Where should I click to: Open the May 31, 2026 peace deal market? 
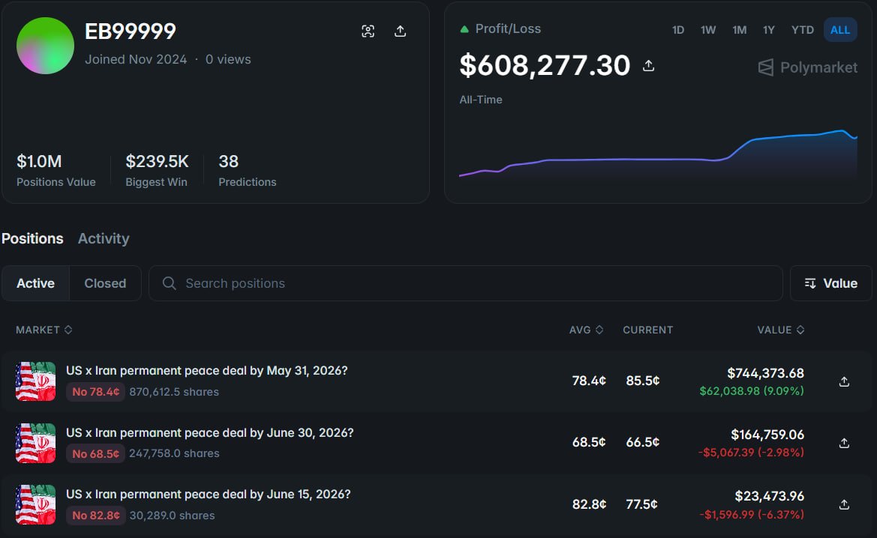point(207,371)
